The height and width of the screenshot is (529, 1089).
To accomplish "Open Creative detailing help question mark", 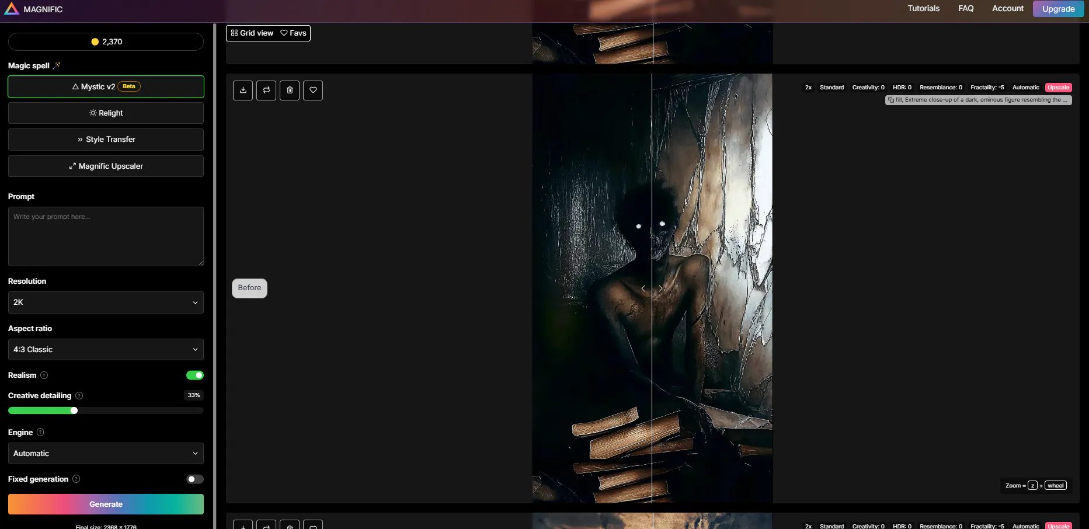I will pos(79,396).
